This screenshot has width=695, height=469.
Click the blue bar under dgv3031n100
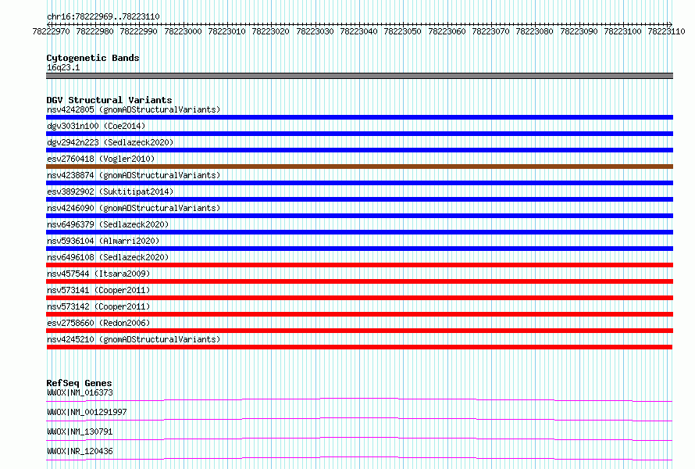(x=359, y=134)
